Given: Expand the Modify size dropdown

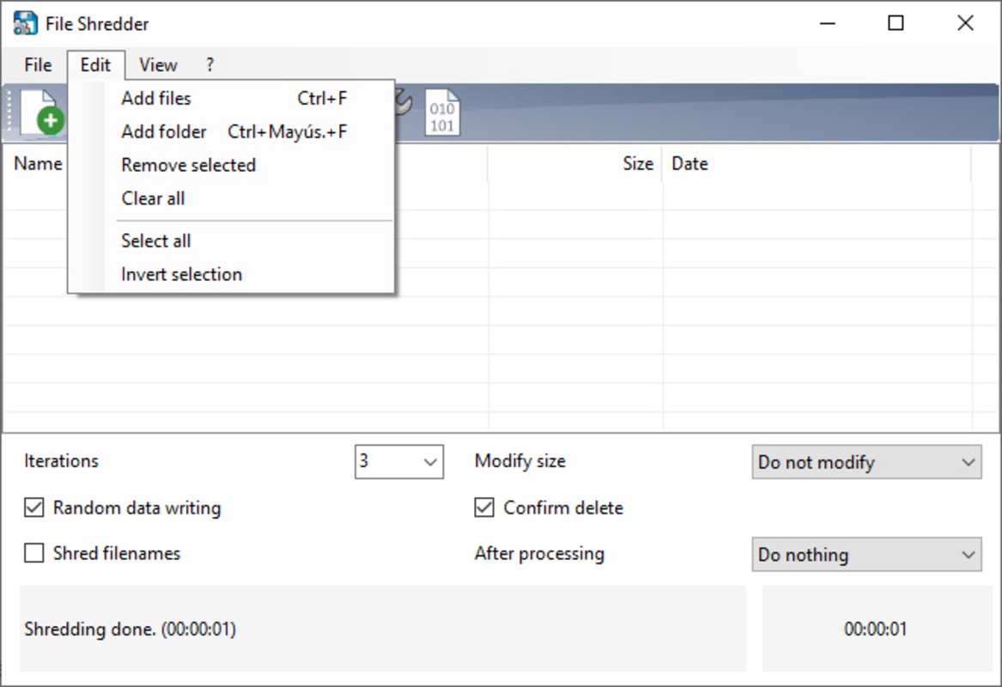Looking at the screenshot, I should coord(866,462).
